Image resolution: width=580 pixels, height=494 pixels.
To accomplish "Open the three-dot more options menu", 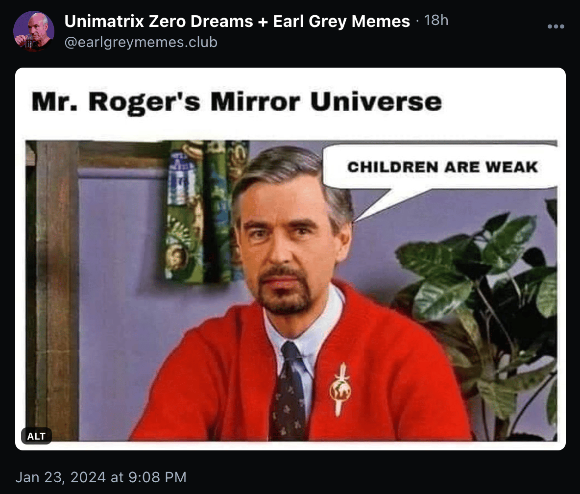I will (556, 26).
